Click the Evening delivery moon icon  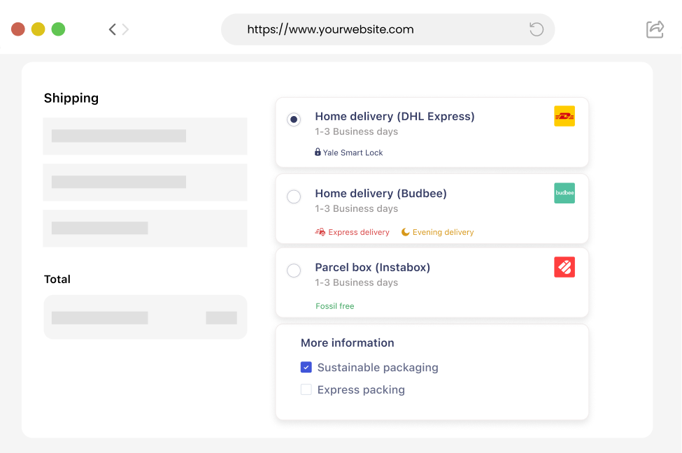406,232
